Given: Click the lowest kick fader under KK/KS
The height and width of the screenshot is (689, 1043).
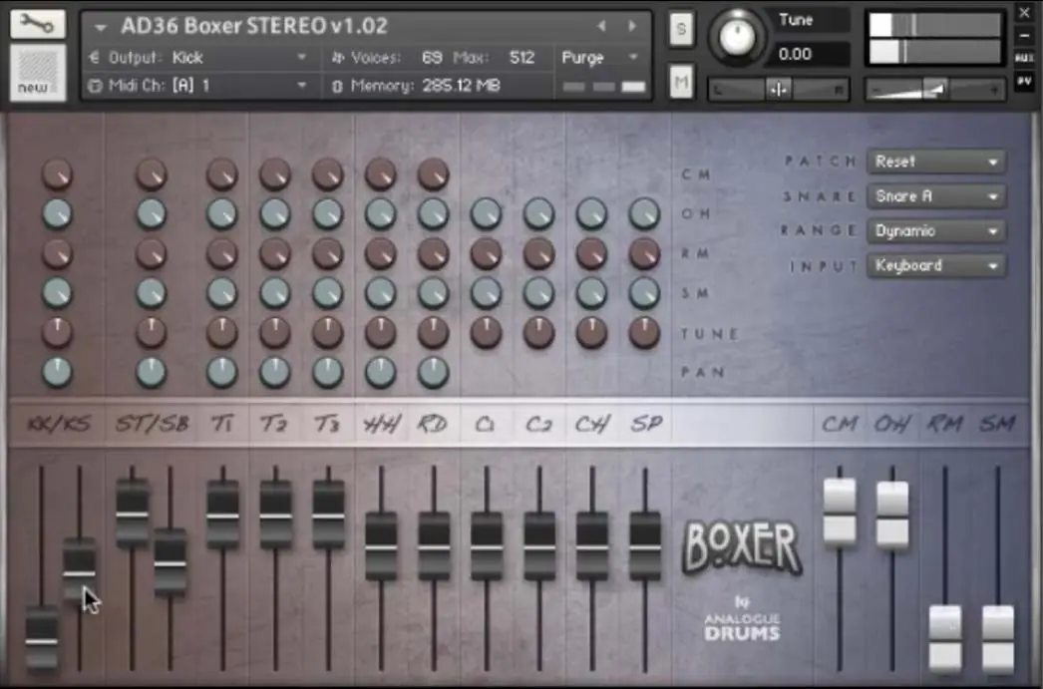Looking at the screenshot, I should [41, 640].
